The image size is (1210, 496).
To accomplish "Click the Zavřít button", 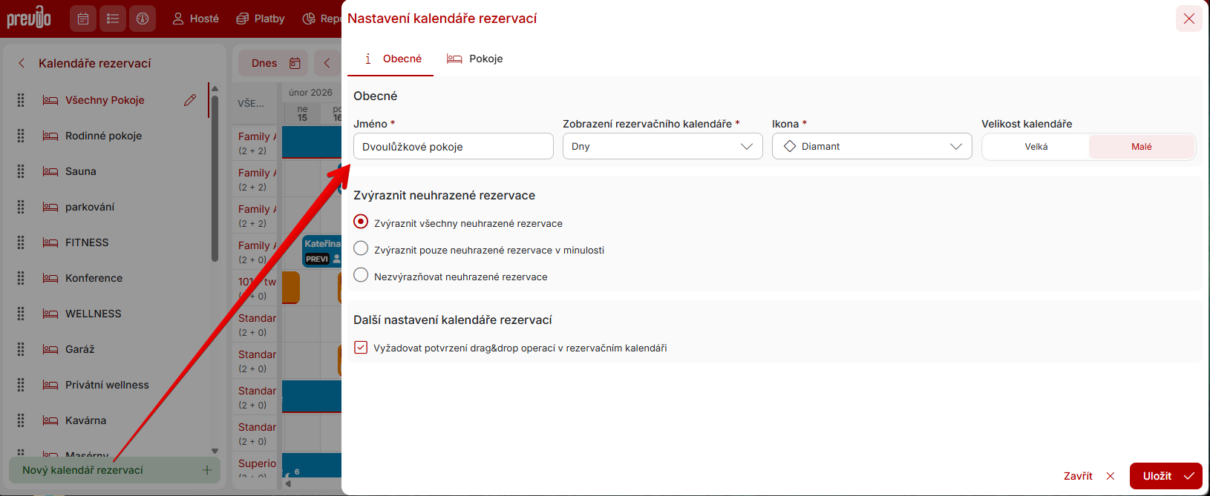I will coord(1088,476).
